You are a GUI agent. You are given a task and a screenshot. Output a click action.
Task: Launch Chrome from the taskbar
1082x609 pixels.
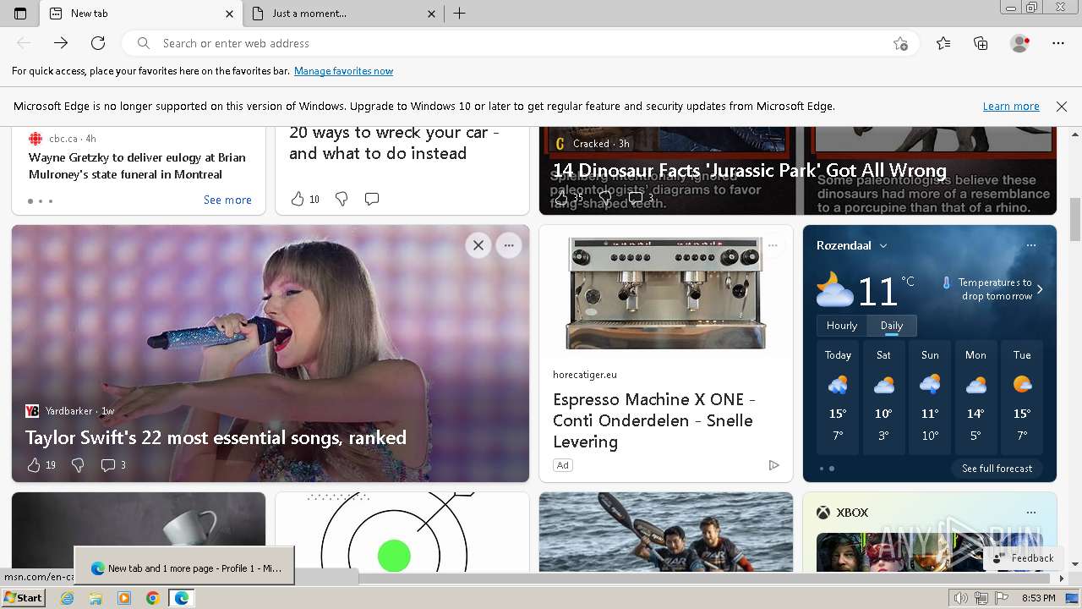coord(152,598)
